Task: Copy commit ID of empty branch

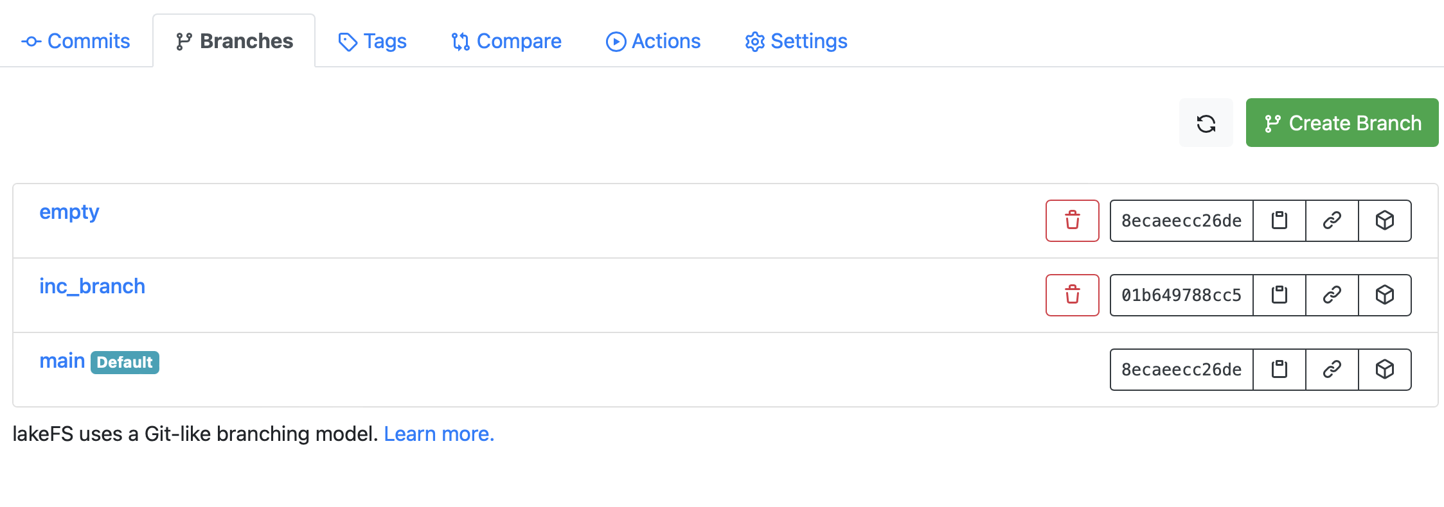Action: coord(1279,221)
